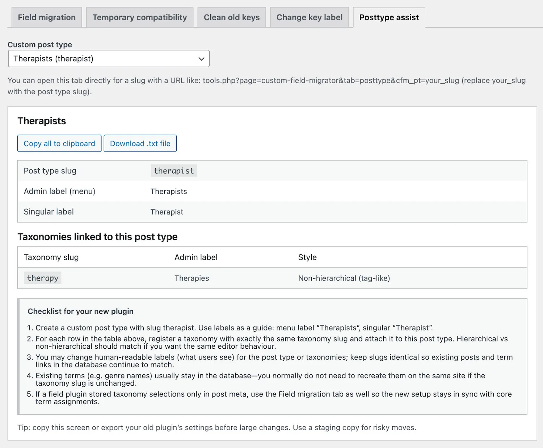Click the 'Admin label (menu)' row label
The width and height of the screenshot is (543, 448).
[59, 191]
